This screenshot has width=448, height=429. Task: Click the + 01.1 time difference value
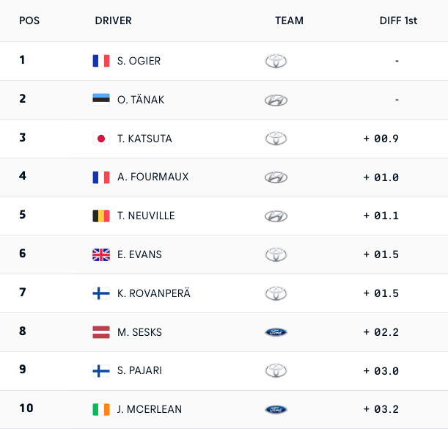pyautogui.click(x=381, y=216)
